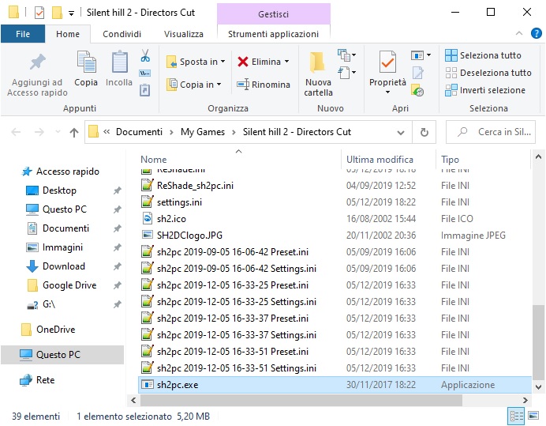Refresh the current folder view
Viewport: 546px width, 426px height.
(424, 132)
